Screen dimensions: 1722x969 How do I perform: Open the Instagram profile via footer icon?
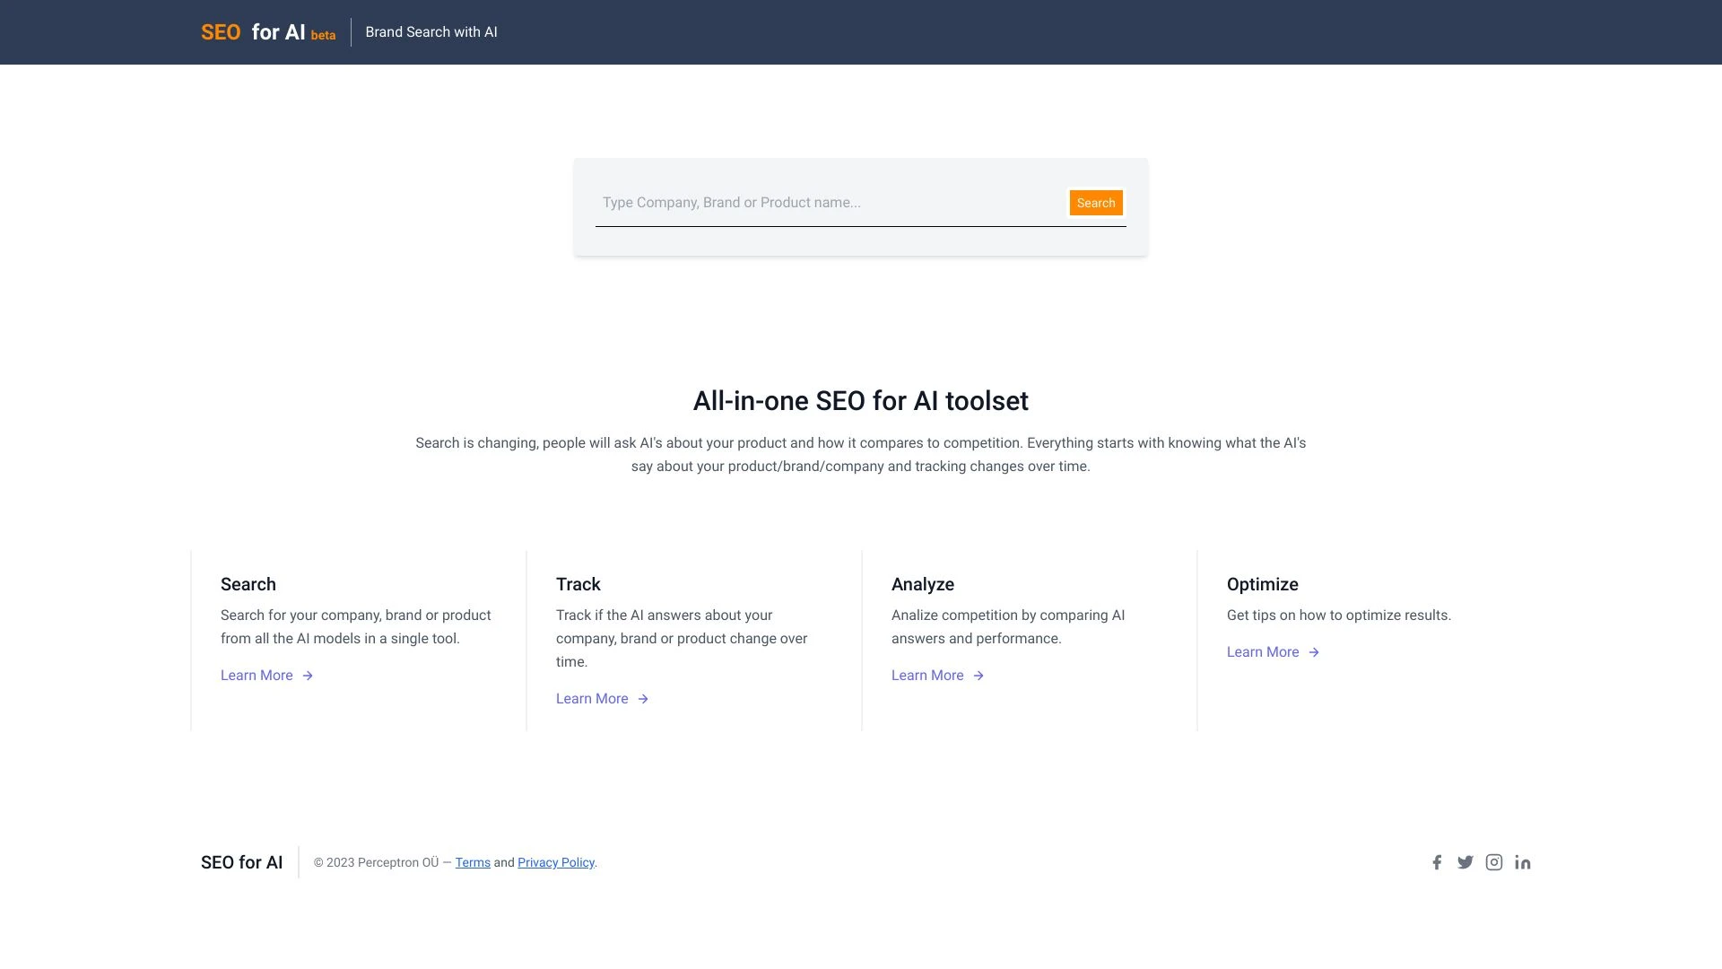pos(1494,862)
